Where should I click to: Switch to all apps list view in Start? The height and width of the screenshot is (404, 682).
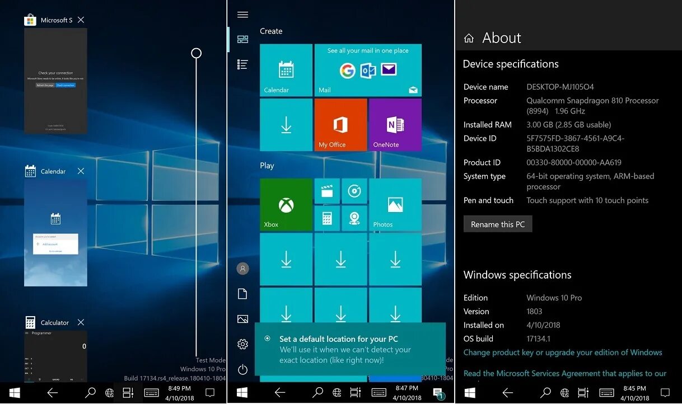click(x=242, y=64)
